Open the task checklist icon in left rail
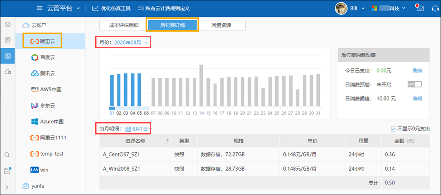 point(7,171)
